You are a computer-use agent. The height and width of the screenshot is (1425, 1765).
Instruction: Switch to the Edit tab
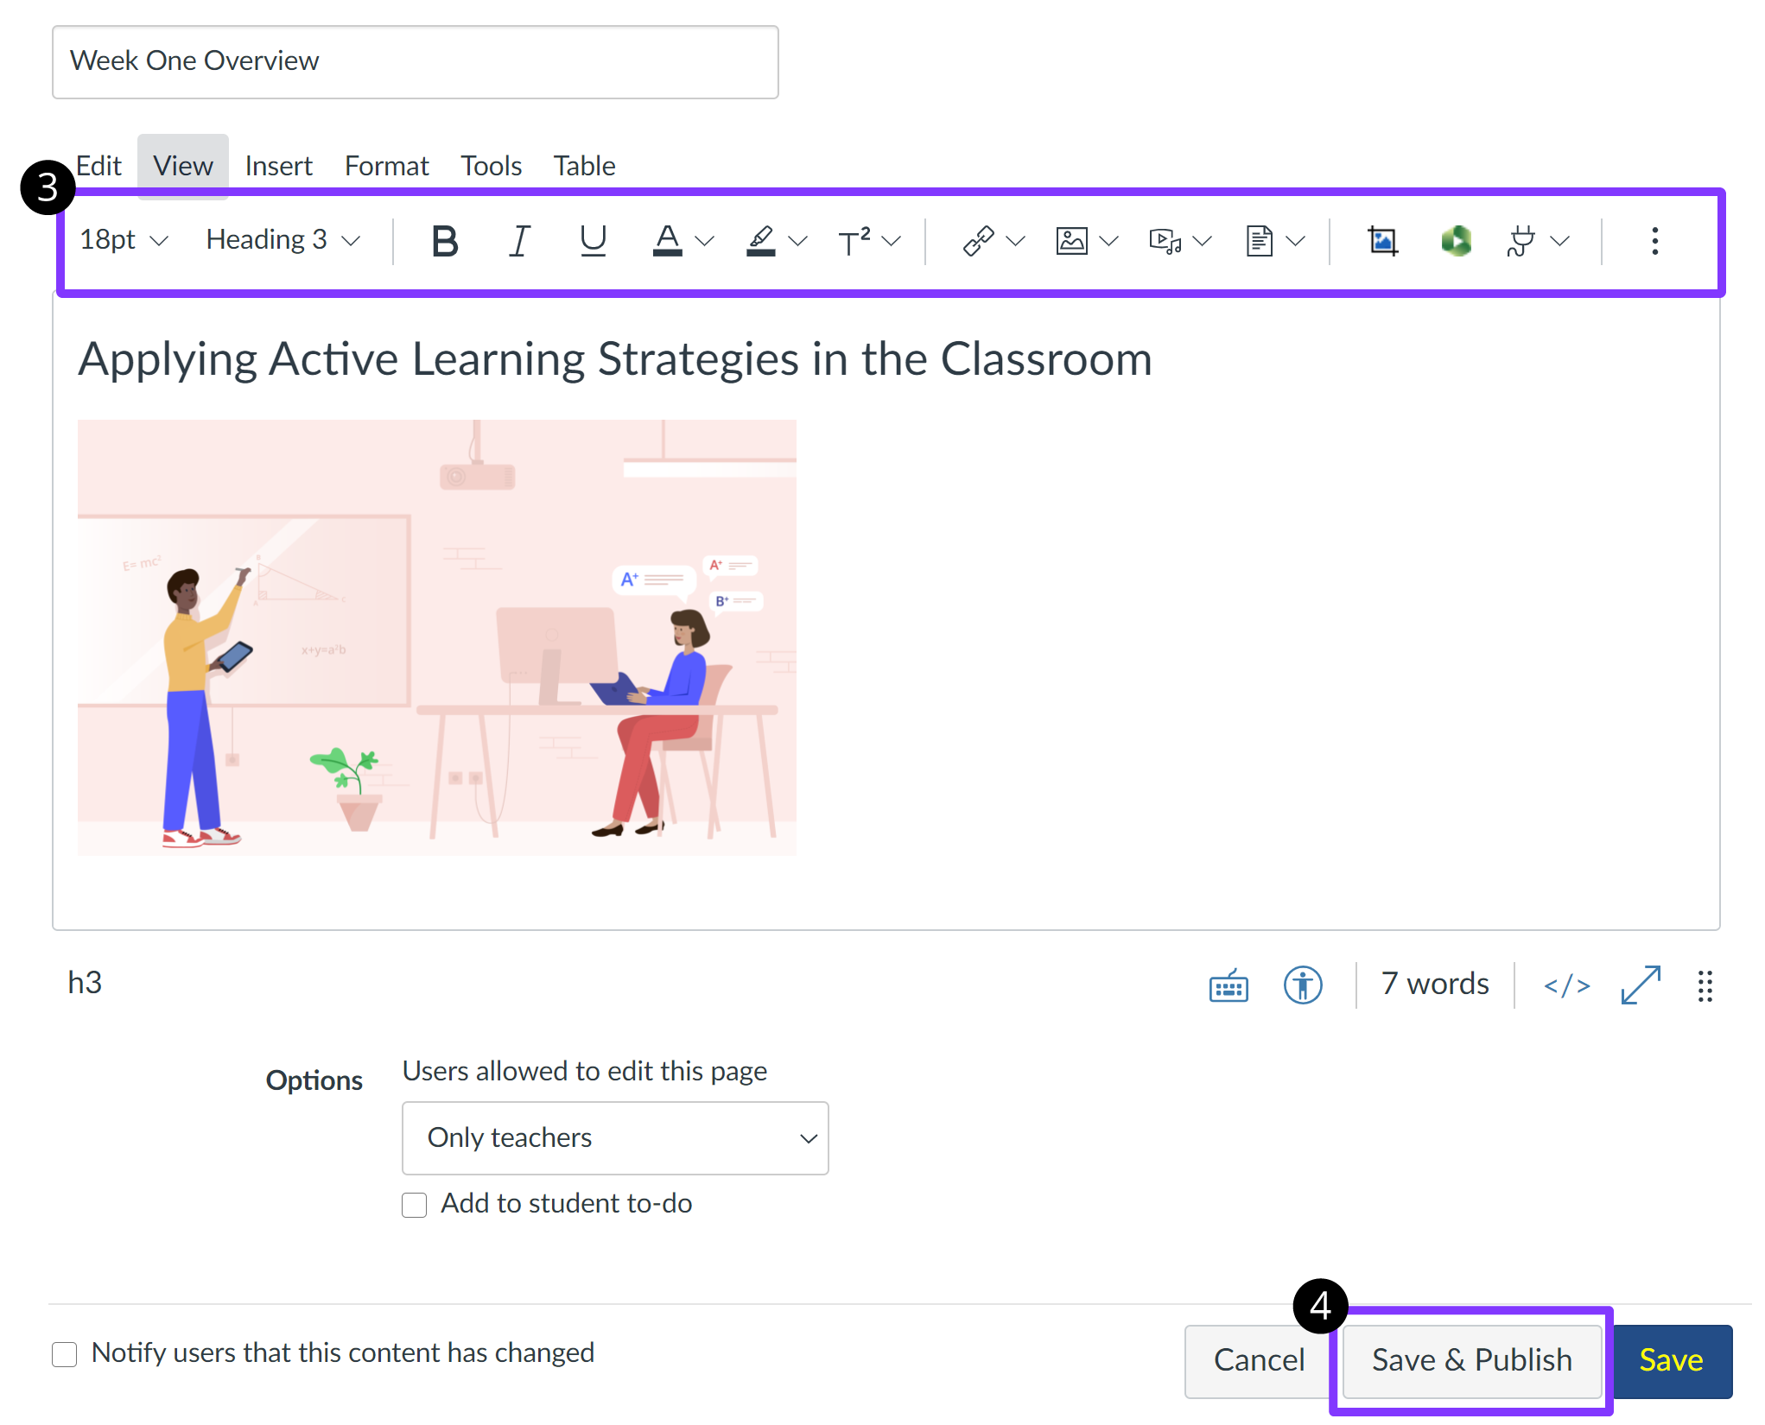(98, 165)
